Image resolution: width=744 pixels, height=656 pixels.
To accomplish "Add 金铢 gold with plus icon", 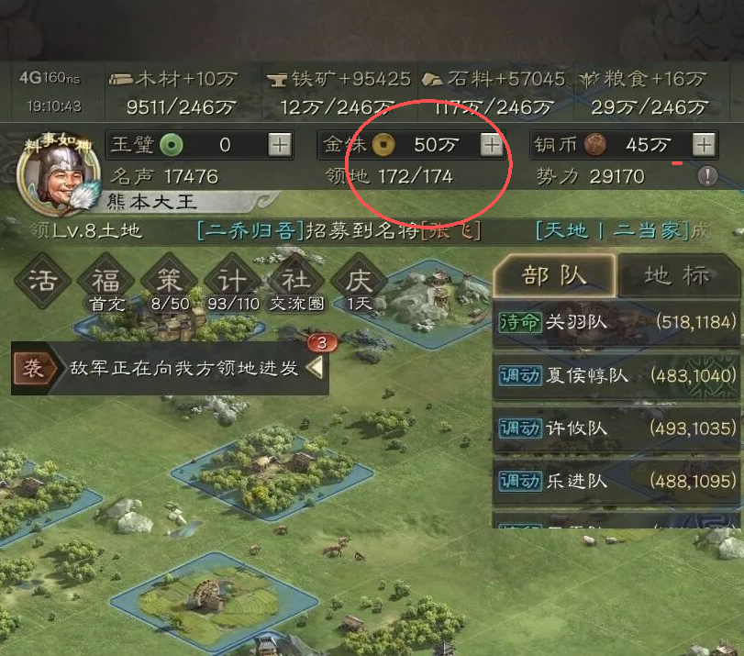I will click(492, 144).
